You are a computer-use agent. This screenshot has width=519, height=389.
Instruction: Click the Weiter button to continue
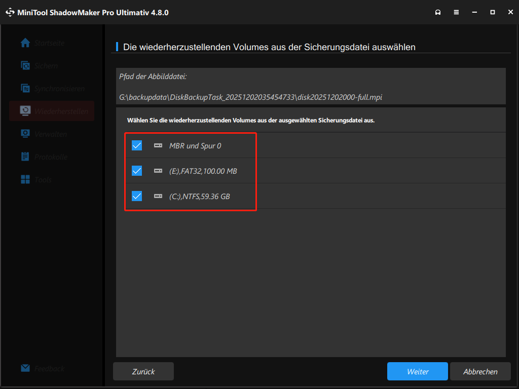[x=417, y=371]
